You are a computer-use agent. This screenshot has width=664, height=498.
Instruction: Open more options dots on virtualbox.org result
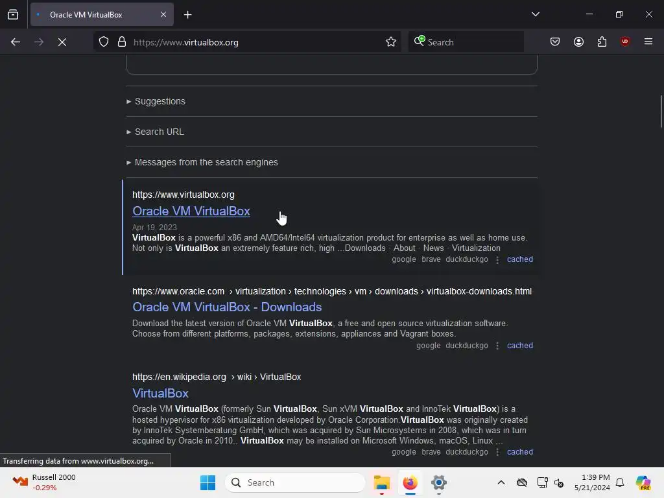click(497, 259)
